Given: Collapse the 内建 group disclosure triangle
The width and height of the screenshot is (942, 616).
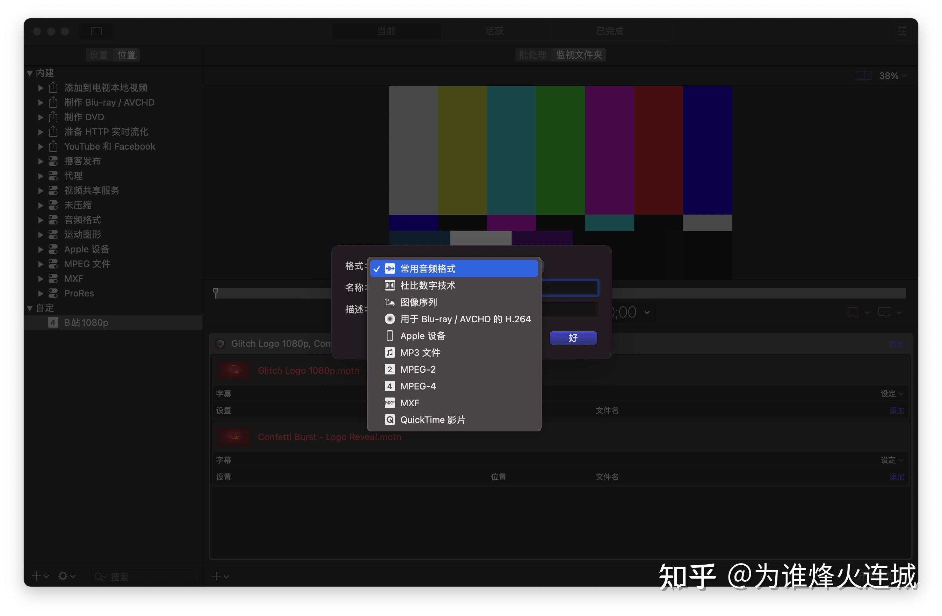Looking at the screenshot, I should 30,73.
